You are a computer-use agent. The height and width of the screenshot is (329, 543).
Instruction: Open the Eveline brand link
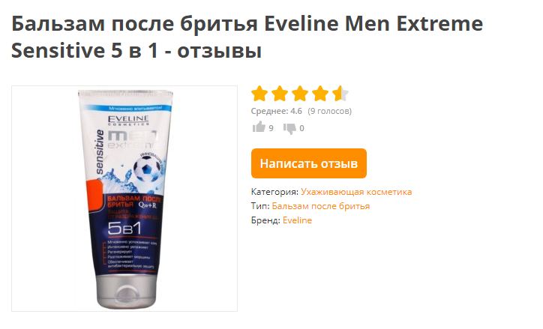(297, 220)
